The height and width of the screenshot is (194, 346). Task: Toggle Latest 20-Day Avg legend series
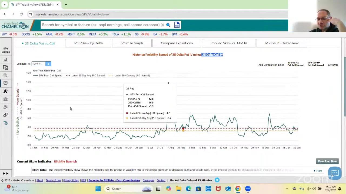coord(86,75)
